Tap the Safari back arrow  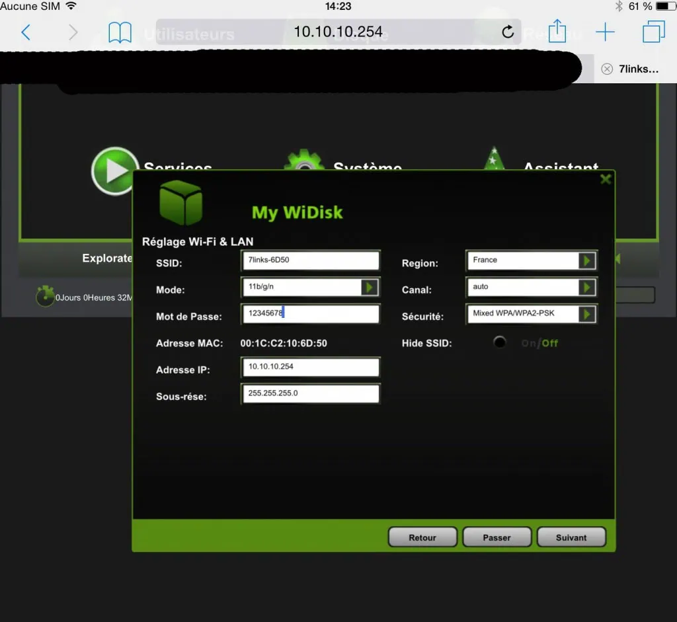coord(26,32)
